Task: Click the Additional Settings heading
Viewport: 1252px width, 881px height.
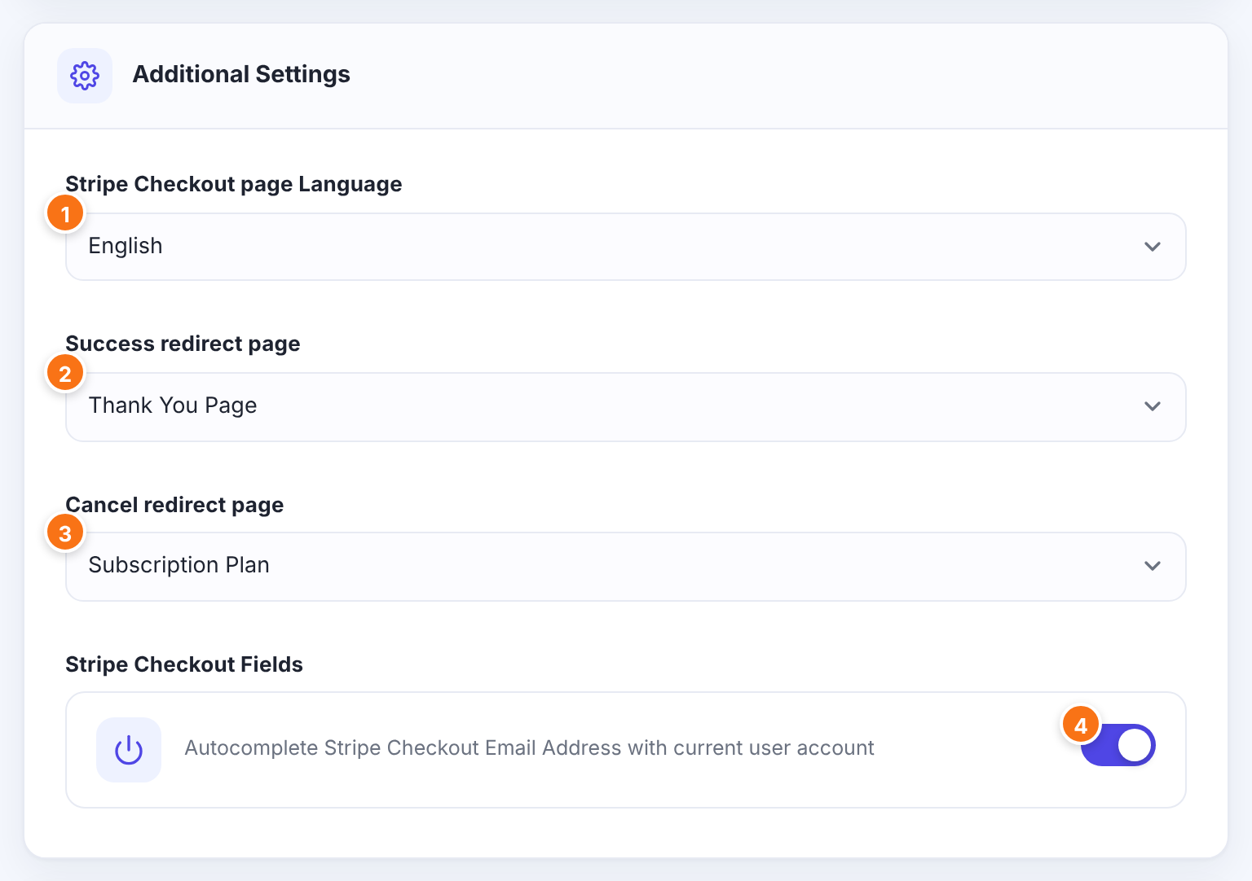Action: tap(241, 74)
